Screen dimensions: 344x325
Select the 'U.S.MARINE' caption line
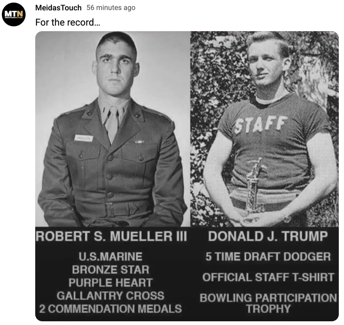(x=110, y=256)
